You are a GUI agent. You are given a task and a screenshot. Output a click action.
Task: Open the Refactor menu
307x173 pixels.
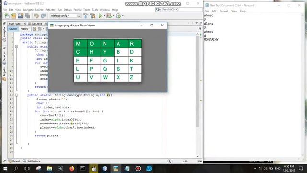50,10
